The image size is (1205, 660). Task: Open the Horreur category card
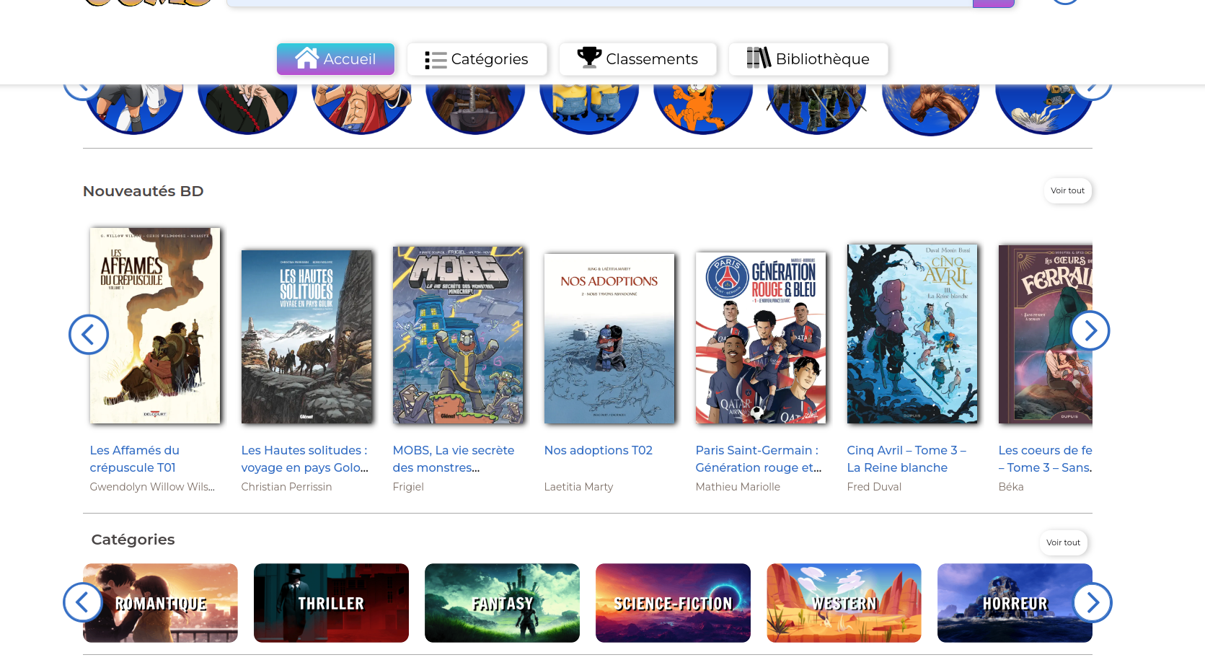coord(1015,603)
